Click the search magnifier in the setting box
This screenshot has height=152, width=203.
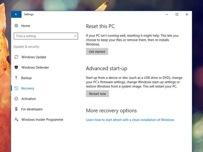(75, 36)
